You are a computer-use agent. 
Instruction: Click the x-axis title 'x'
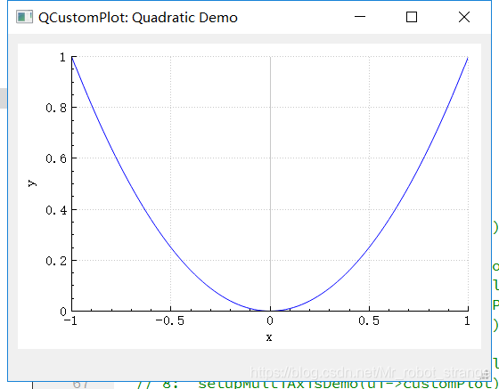point(269,337)
